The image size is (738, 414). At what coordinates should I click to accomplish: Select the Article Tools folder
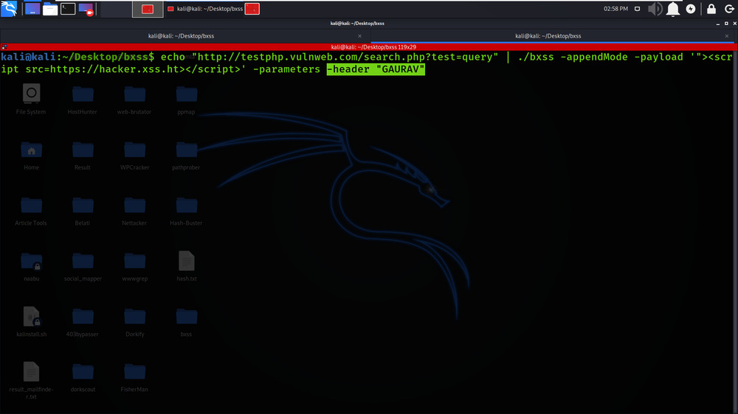[x=31, y=211]
